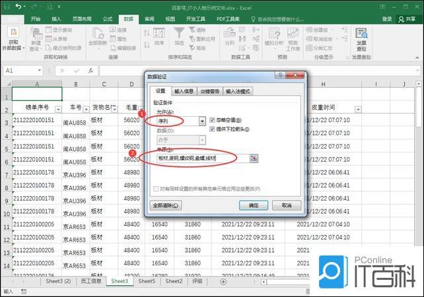Screen dimensions: 424x297
Task: Click the Insert Function fx icon
Action: pyautogui.click(x=91, y=71)
